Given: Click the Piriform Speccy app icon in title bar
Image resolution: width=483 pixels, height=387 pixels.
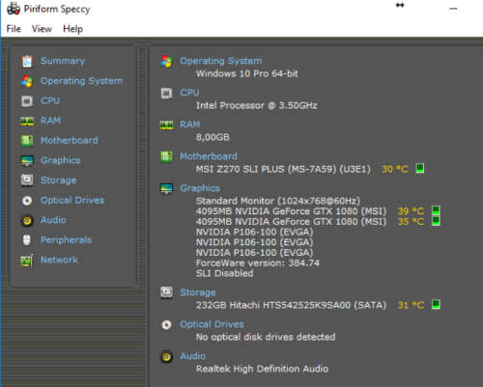Looking at the screenshot, I should 14,9.
